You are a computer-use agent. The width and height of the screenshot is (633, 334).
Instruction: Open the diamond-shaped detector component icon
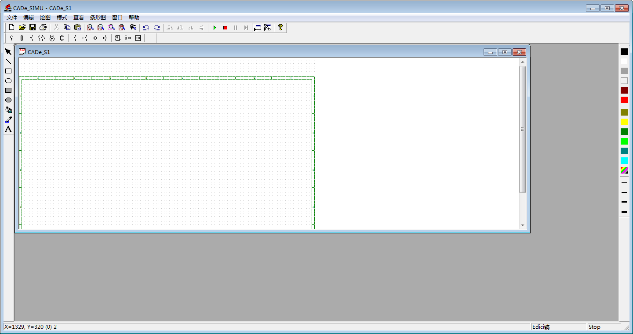point(95,38)
